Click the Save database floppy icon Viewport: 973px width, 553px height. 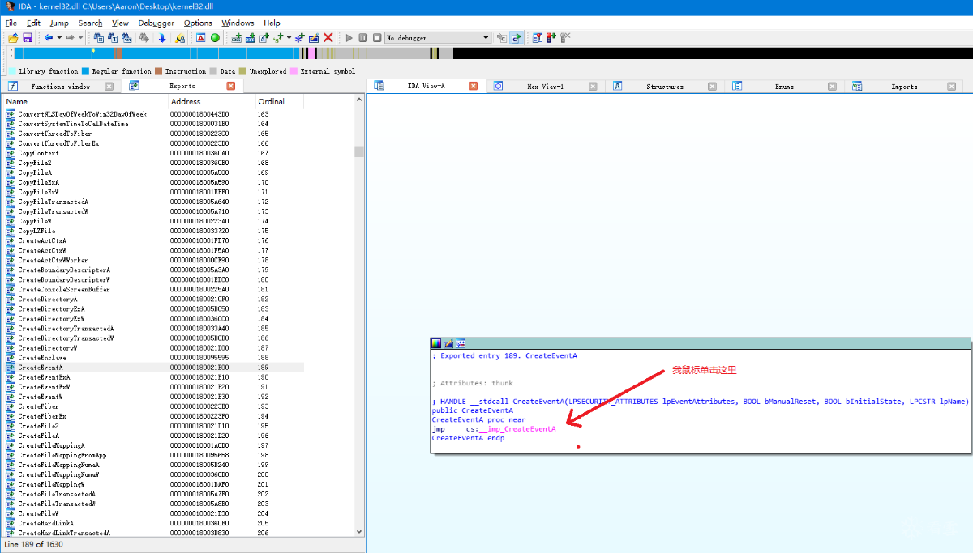coord(28,38)
